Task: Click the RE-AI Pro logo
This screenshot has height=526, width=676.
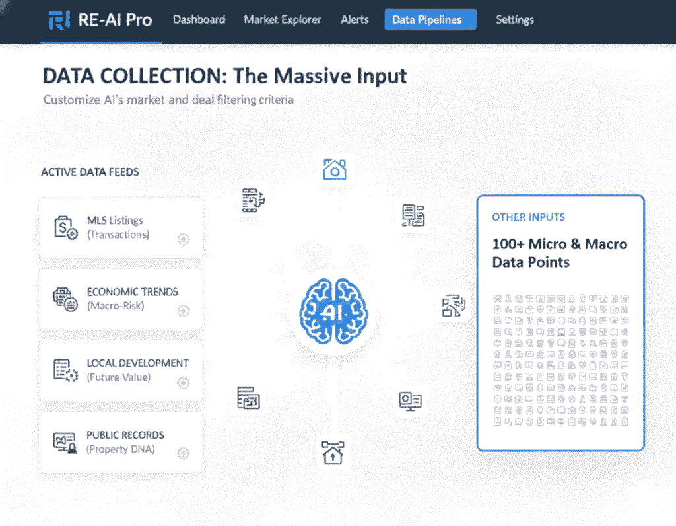Action: tap(100, 20)
